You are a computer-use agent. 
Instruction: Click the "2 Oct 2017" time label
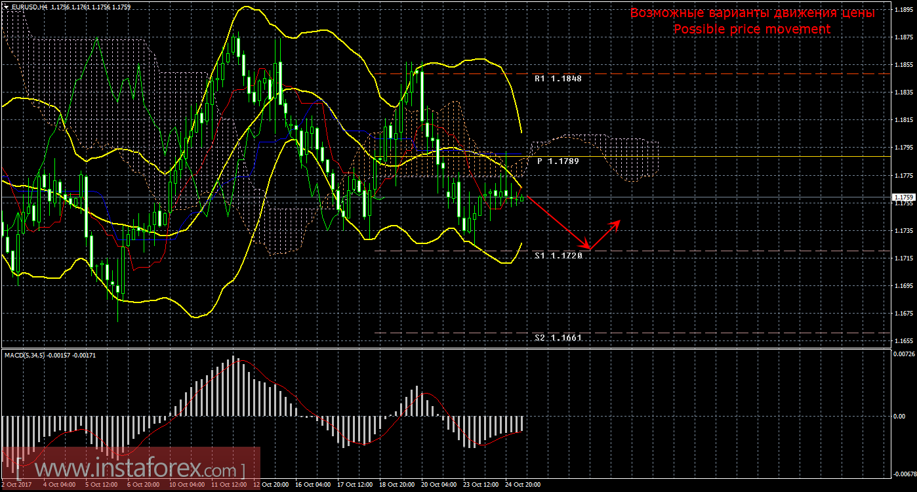point(16,485)
